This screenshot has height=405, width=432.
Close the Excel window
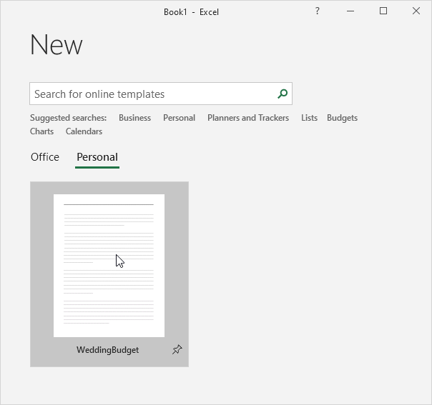416,11
